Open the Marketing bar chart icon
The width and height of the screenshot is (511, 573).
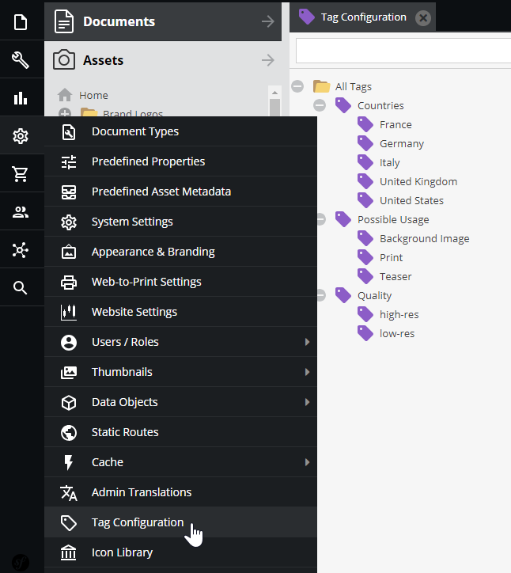click(x=21, y=98)
